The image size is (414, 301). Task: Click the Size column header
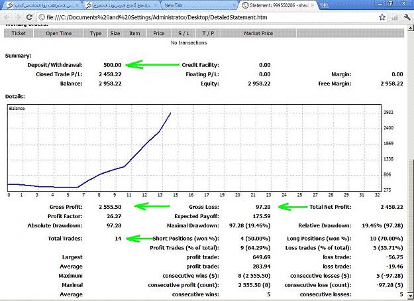[x=115, y=33]
